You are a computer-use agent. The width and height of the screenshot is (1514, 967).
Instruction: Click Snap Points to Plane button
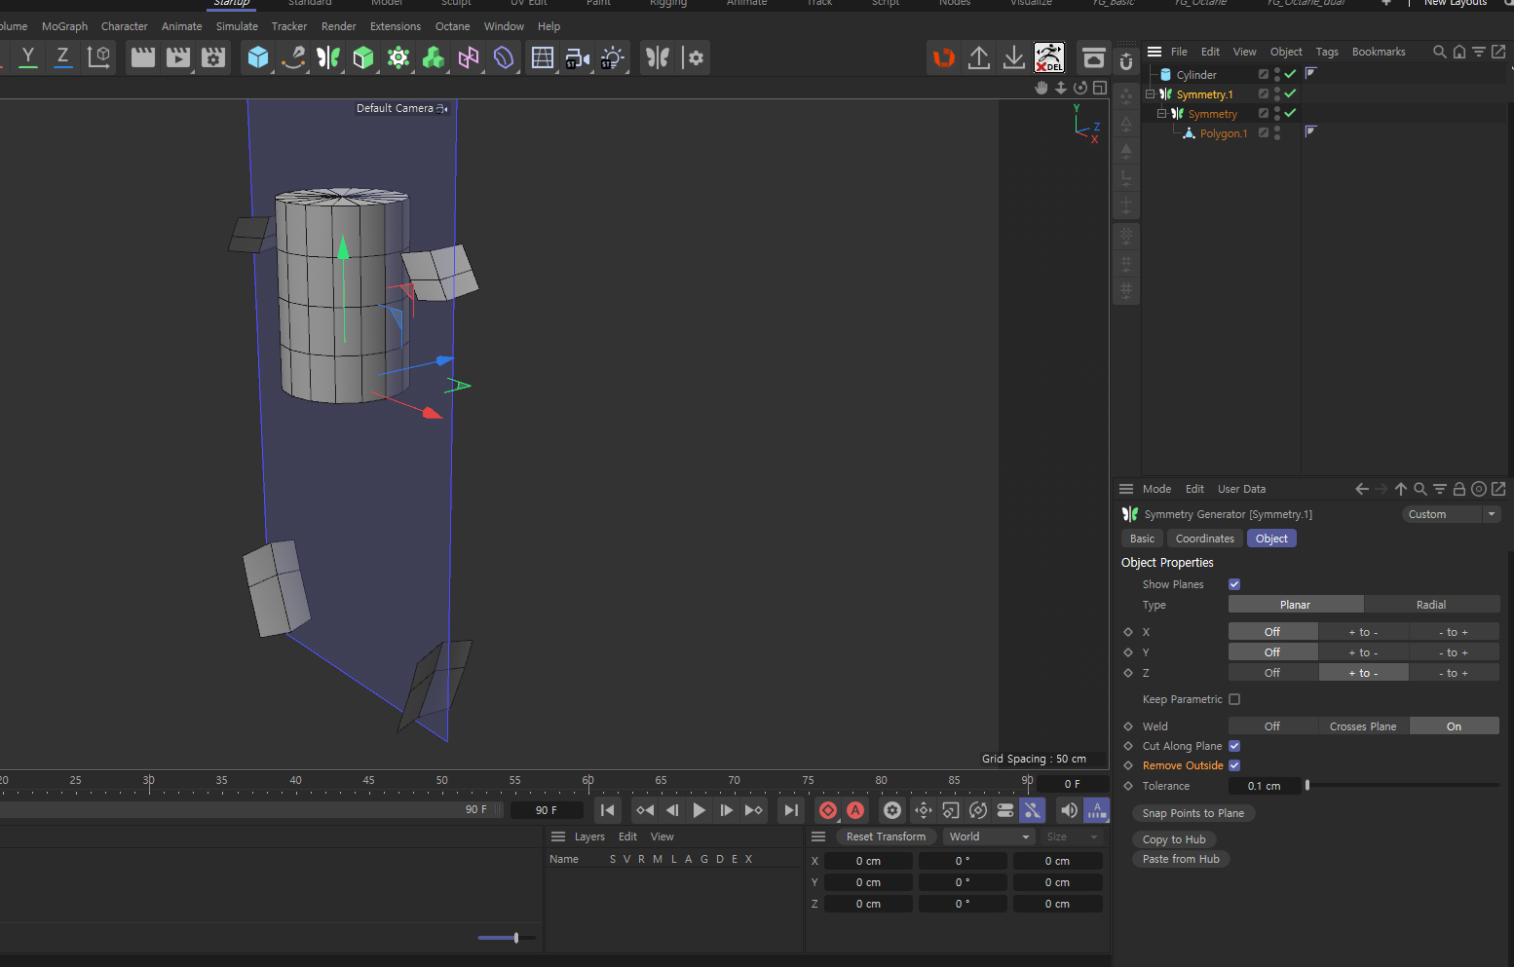pyautogui.click(x=1193, y=813)
